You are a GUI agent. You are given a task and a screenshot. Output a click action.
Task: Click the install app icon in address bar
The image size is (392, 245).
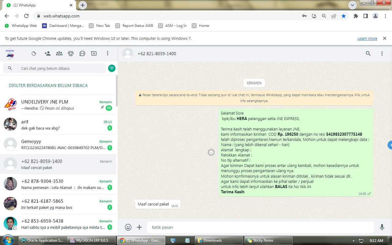coord(314,16)
